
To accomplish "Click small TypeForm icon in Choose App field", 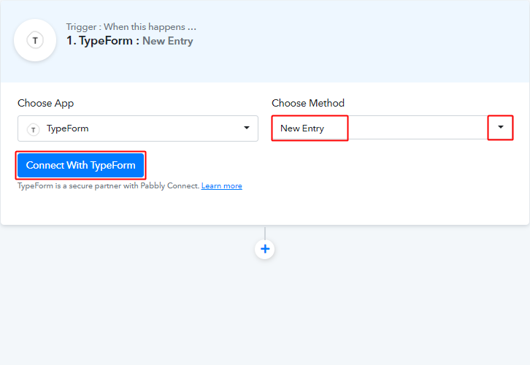I will [x=33, y=129].
